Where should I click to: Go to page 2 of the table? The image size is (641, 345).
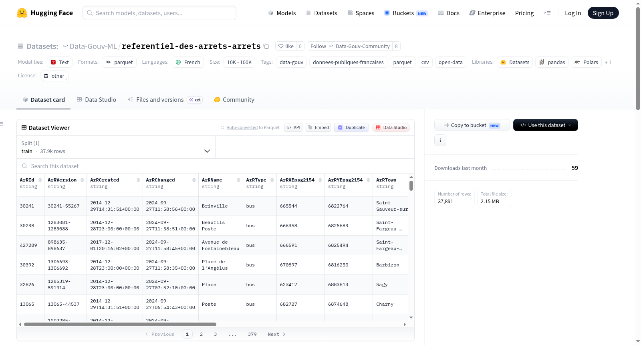pyautogui.click(x=201, y=334)
